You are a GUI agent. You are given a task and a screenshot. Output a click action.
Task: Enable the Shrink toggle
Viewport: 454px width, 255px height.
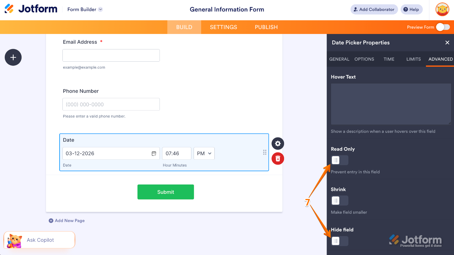(340, 201)
